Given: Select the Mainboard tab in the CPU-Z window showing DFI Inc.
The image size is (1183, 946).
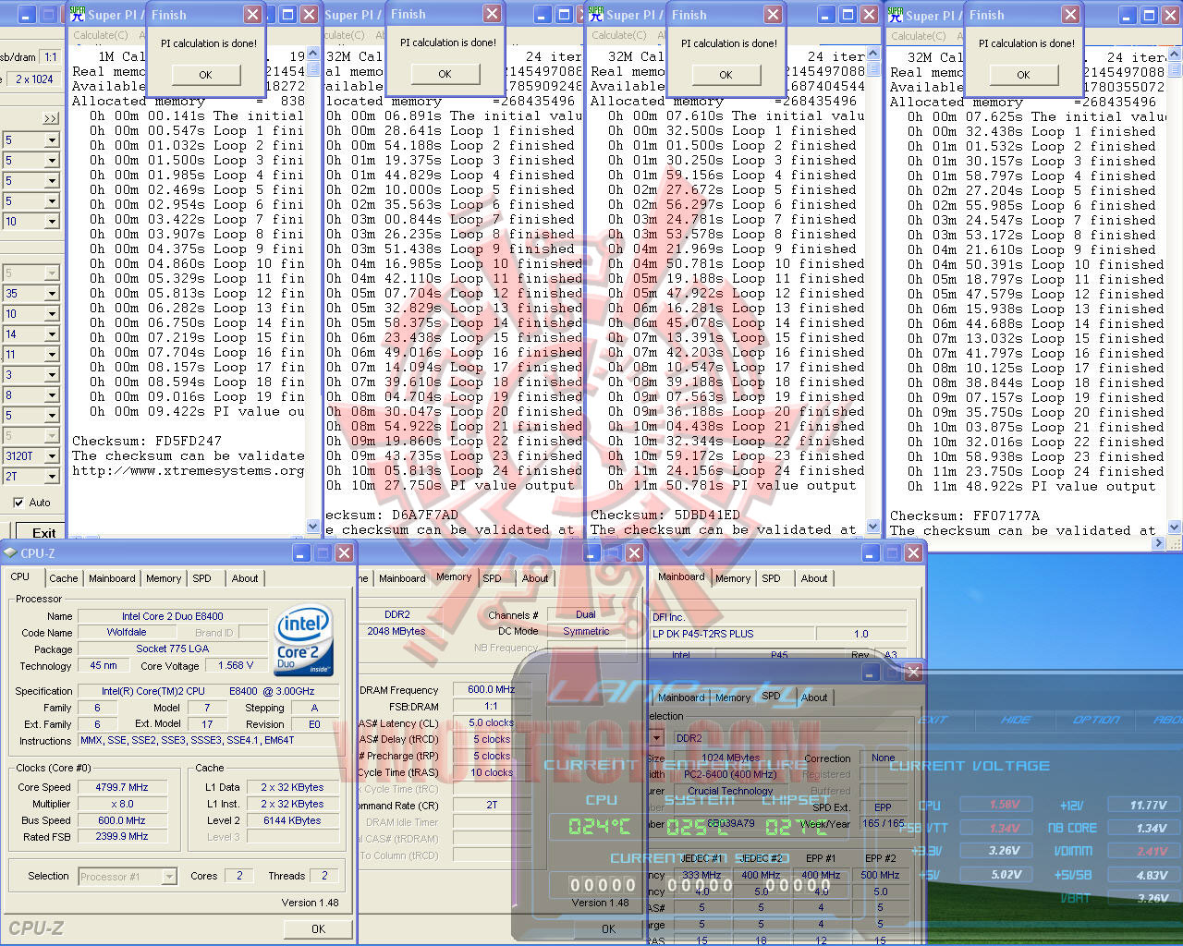Looking at the screenshot, I should pos(681,576).
